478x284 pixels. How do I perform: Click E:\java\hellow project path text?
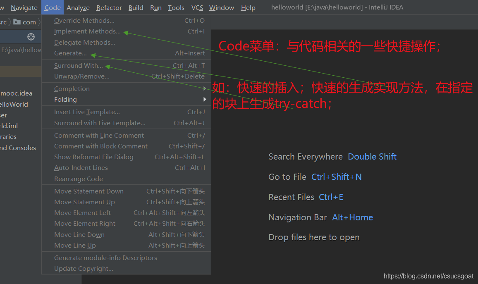[21, 50]
